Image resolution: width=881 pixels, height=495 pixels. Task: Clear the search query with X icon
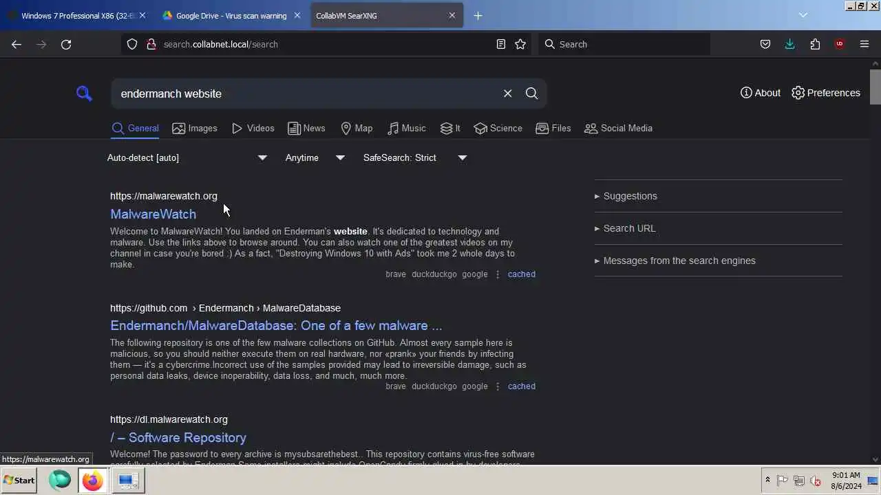[x=507, y=93]
